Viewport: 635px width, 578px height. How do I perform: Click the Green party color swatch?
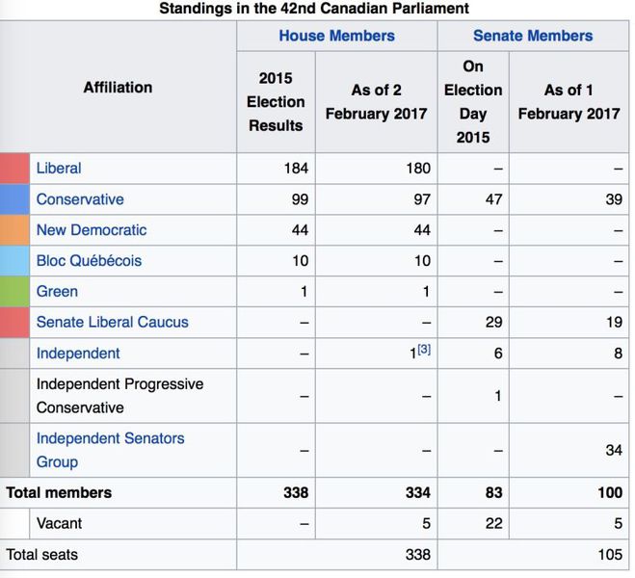point(14,292)
